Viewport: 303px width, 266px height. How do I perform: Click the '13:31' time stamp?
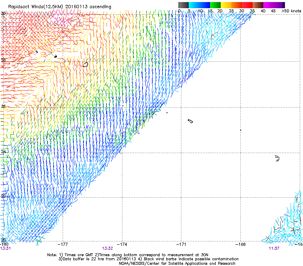[5, 248]
